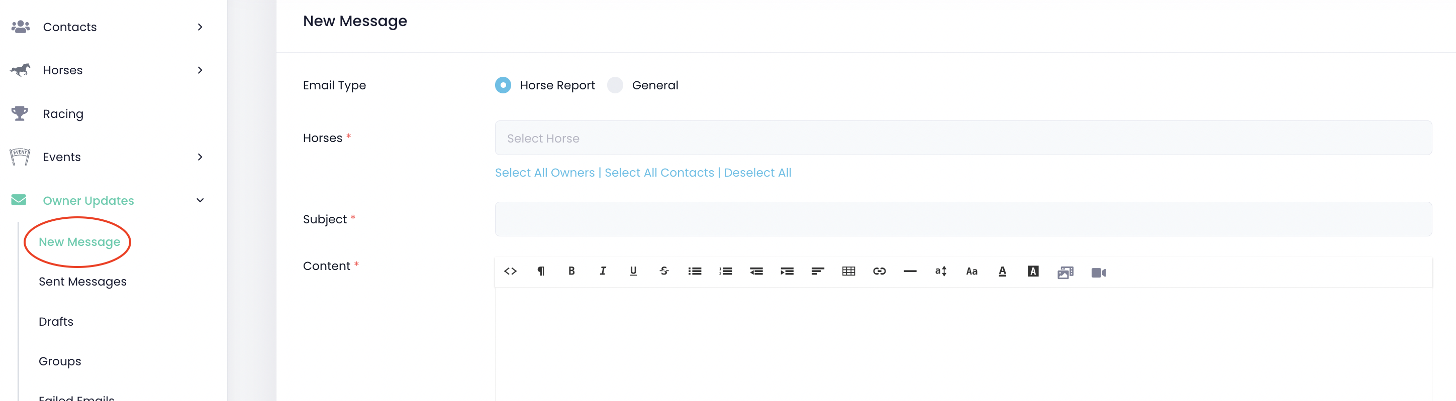Click the Bold formatting icon
This screenshot has width=1456, height=401.
click(x=571, y=271)
